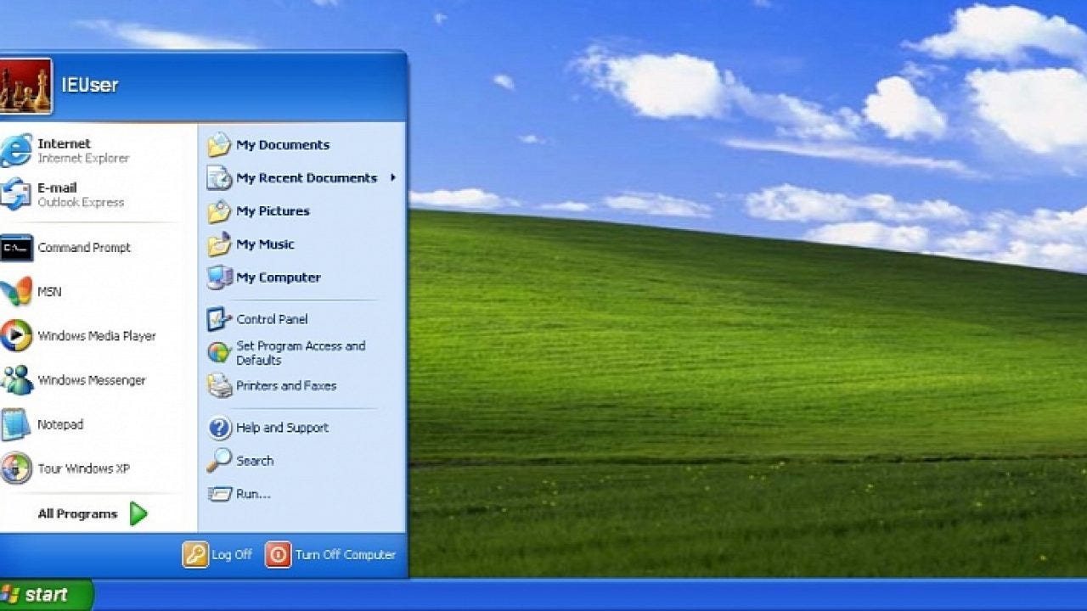The image size is (1087, 611).
Task: Click Help and Support question-mark icon
Action: tap(219, 428)
